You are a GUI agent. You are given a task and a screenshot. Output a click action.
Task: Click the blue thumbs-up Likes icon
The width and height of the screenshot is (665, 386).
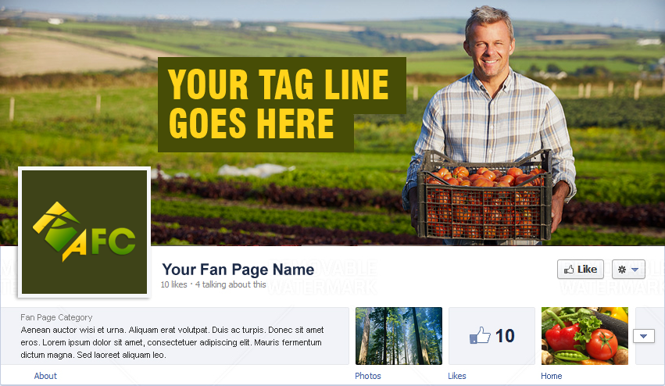[x=480, y=335]
